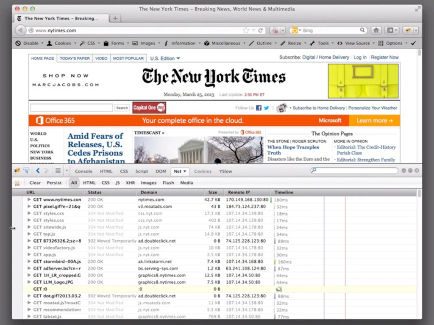The height and width of the screenshot is (325, 434).
Task: Click the Net panel break-on icon beside Clear
Action: [x=17, y=183]
